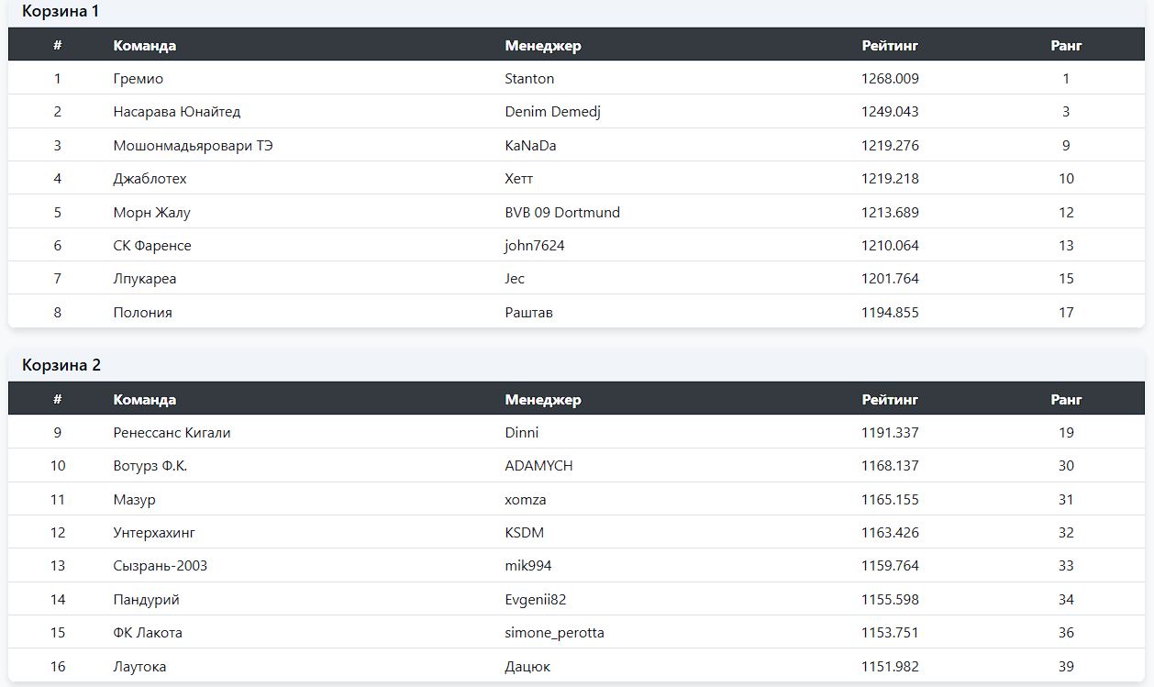Click the Корзина 2 heading
This screenshot has height=687, width=1154.
tap(61, 365)
